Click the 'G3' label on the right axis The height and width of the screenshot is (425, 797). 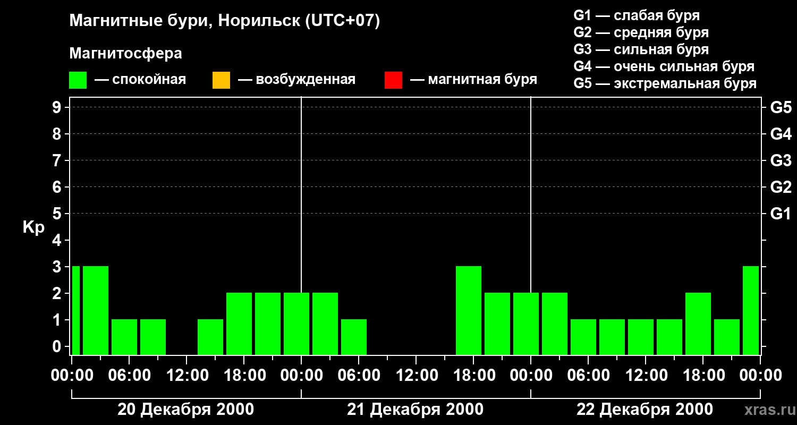pos(781,160)
